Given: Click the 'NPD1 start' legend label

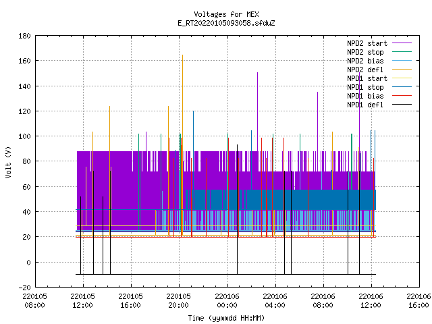Looking at the screenshot, I should click(x=367, y=78).
